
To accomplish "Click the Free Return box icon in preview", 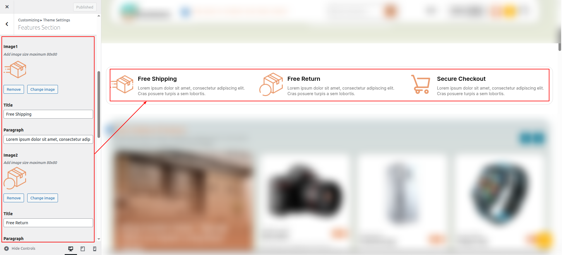I will tap(271, 84).
